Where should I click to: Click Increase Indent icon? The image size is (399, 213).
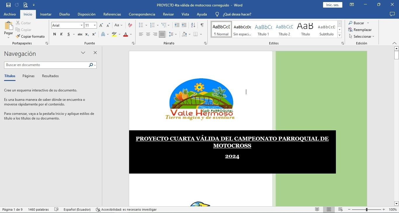tap(184, 25)
